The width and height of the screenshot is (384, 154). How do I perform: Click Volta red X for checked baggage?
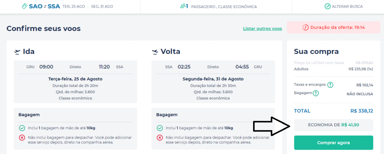[x=160, y=138]
